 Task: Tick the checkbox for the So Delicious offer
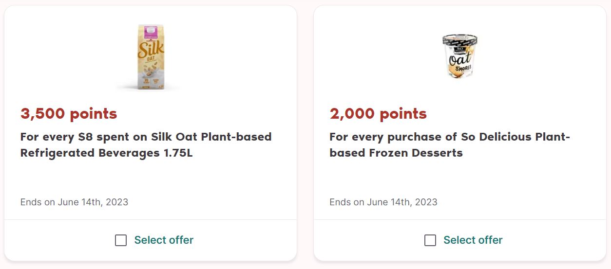click(430, 240)
